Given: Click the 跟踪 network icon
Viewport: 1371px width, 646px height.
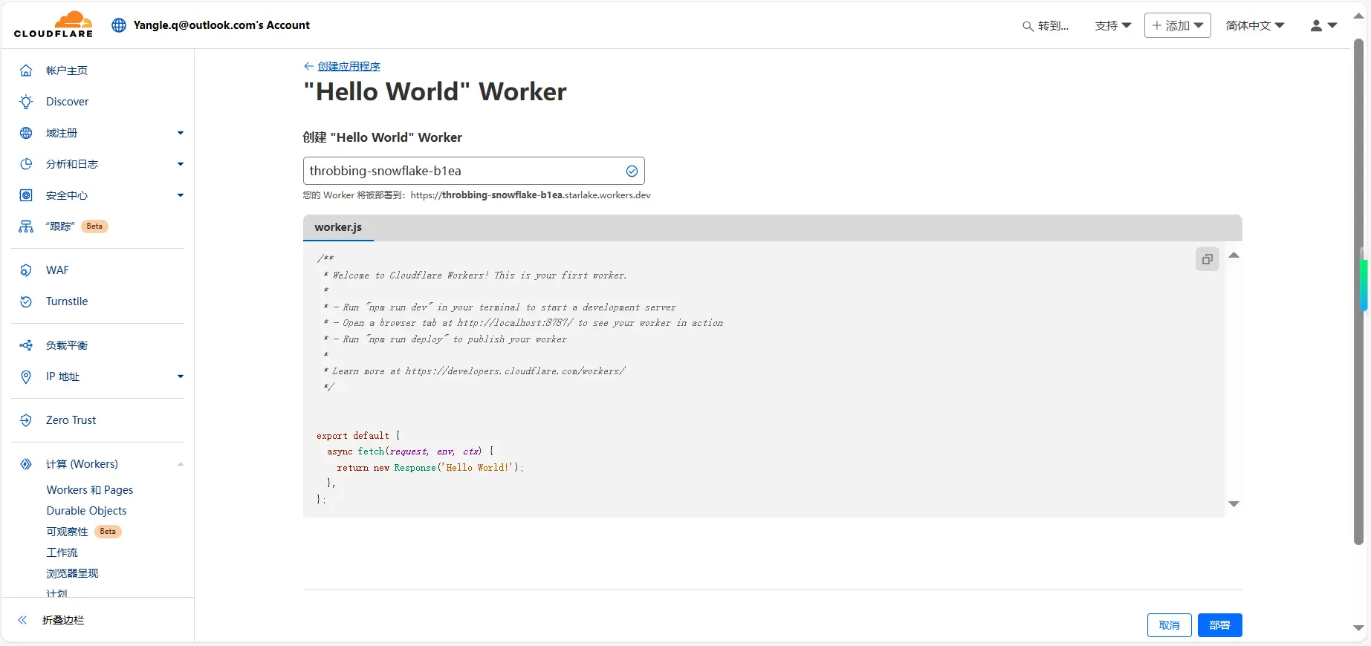Looking at the screenshot, I should [x=26, y=226].
